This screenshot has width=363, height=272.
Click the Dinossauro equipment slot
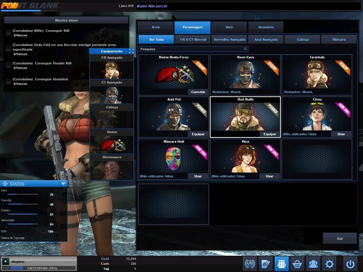pyautogui.click(x=112, y=170)
